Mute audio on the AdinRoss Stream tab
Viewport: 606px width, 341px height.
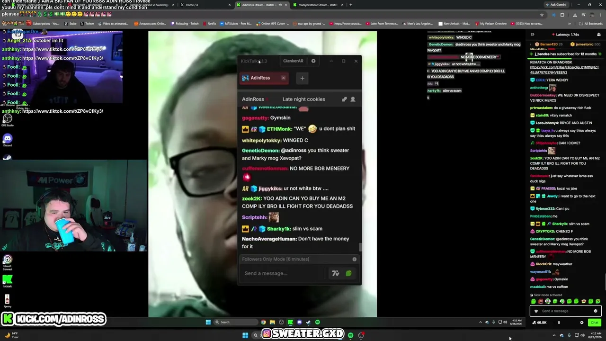(280, 5)
